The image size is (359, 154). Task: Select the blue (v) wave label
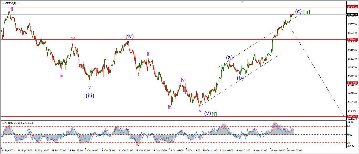(x=207, y=113)
